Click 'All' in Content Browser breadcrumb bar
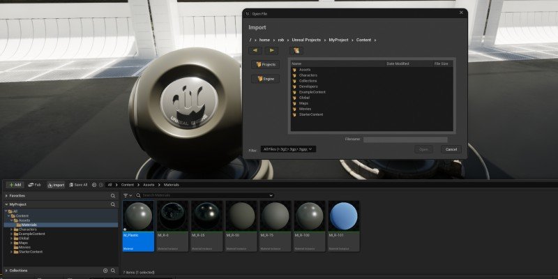This screenshot has width=558, height=279. point(110,185)
